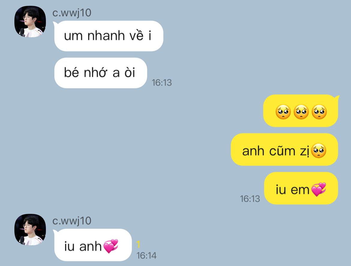Tap the top c.wwj10 username label
The image size is (351, 266).
[72, 13]
